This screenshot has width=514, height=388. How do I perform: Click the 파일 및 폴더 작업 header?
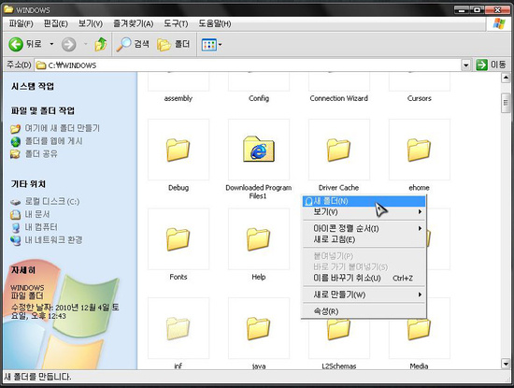coord(43,111)
